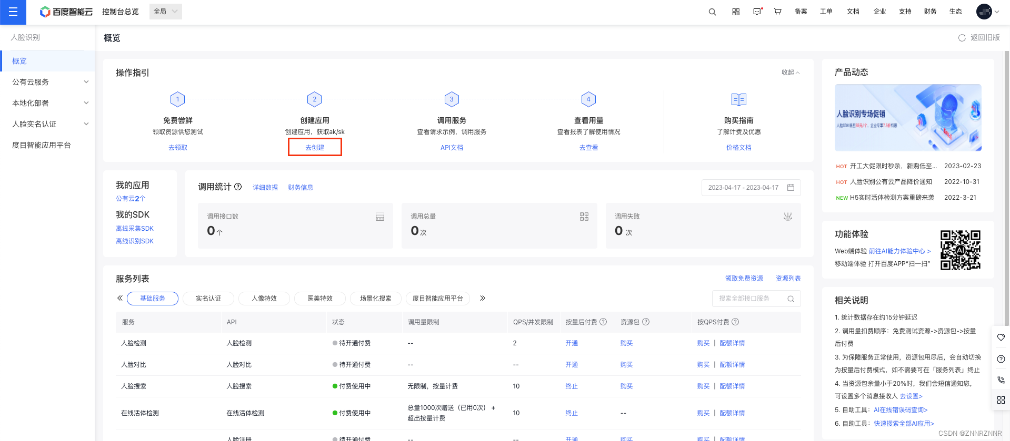This screenshot has width=1010, height=441.
Task: Click the step 3 调用服务 hexagon icon
Action: (x=452, y=99)
